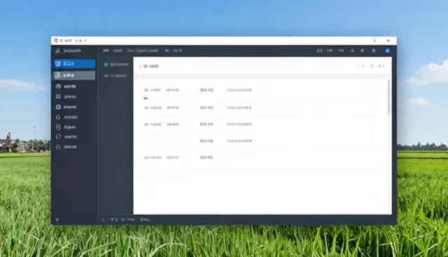448x257 pixels.
Task: Click the small blue indicator under the first list row
Action: click(x=146, y=98)
